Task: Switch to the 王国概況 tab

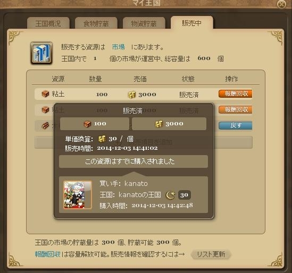Action: pos(48,23)
